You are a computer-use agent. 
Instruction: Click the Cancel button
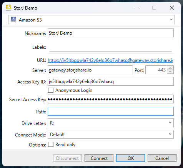(162, 158)
